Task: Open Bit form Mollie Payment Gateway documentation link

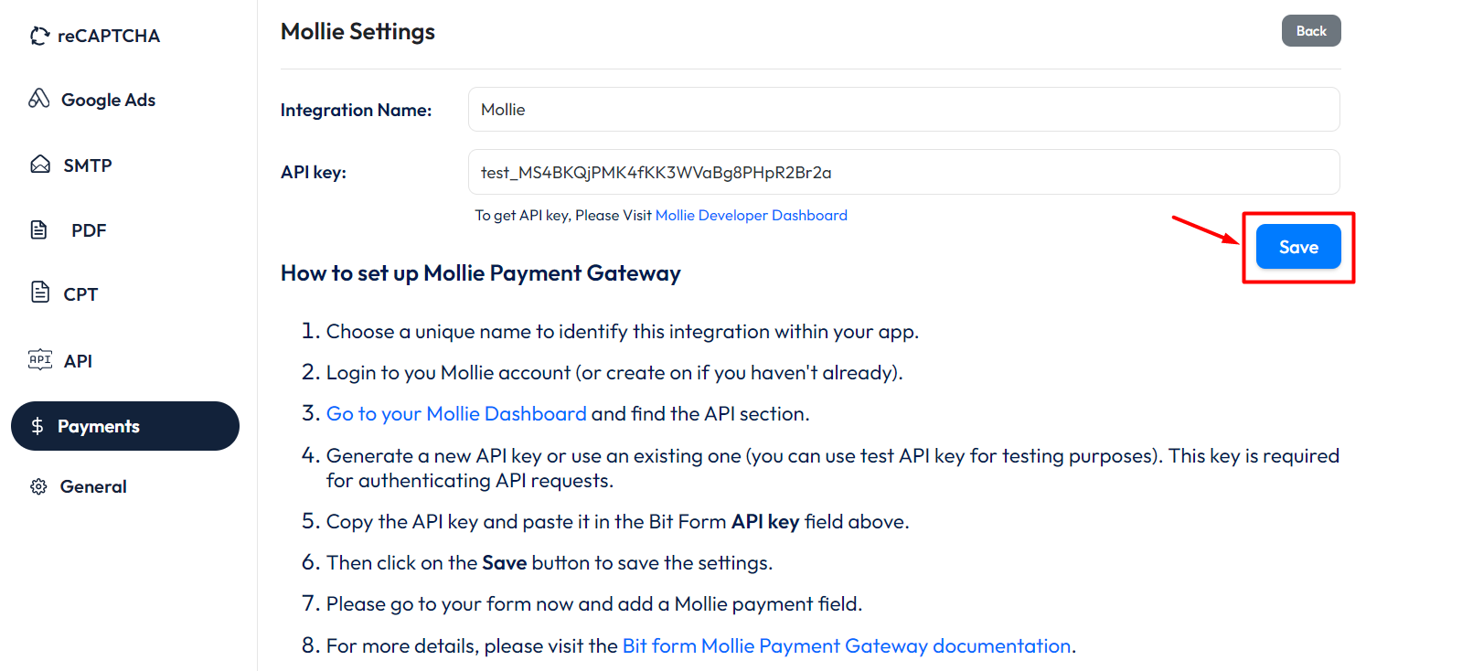Action: 846,646
